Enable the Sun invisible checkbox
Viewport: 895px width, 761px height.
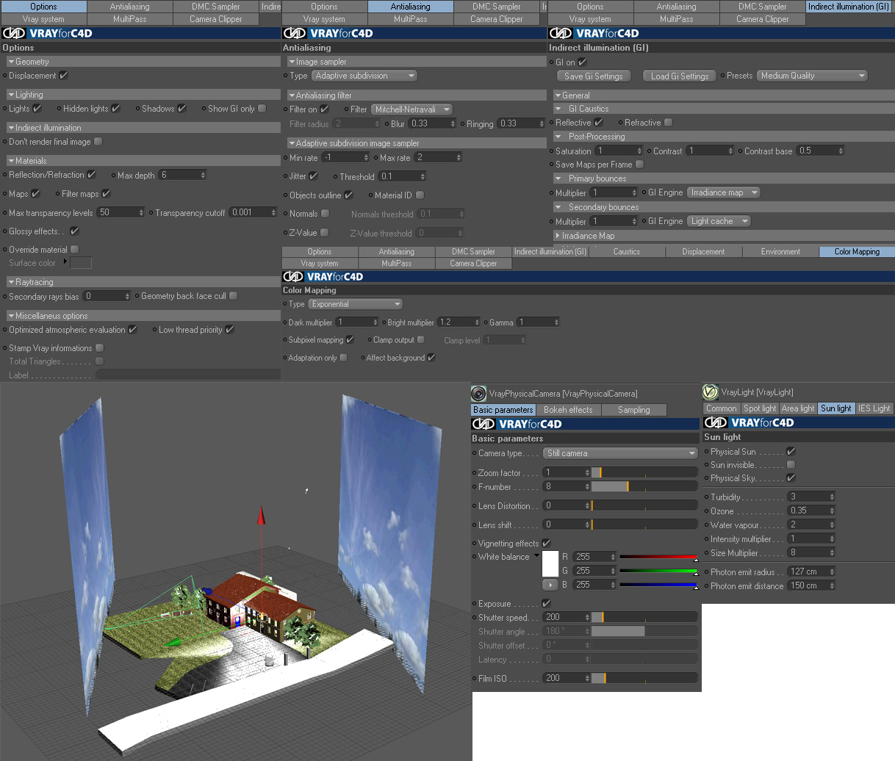click(x=791, y=464)
